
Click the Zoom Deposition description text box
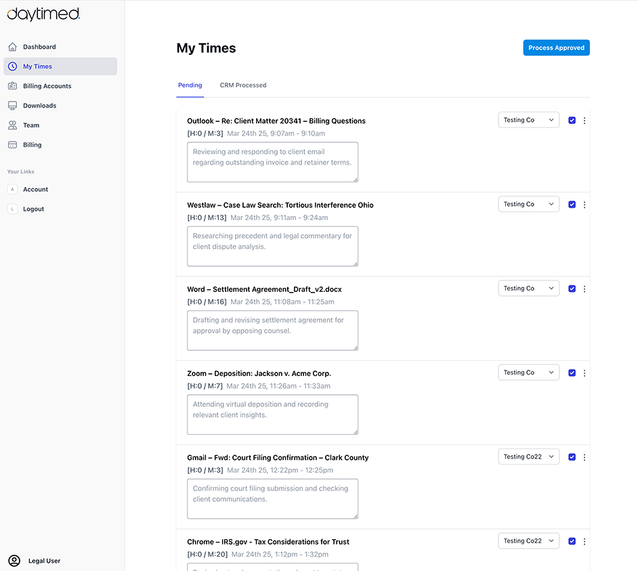[x=273, y=415]
